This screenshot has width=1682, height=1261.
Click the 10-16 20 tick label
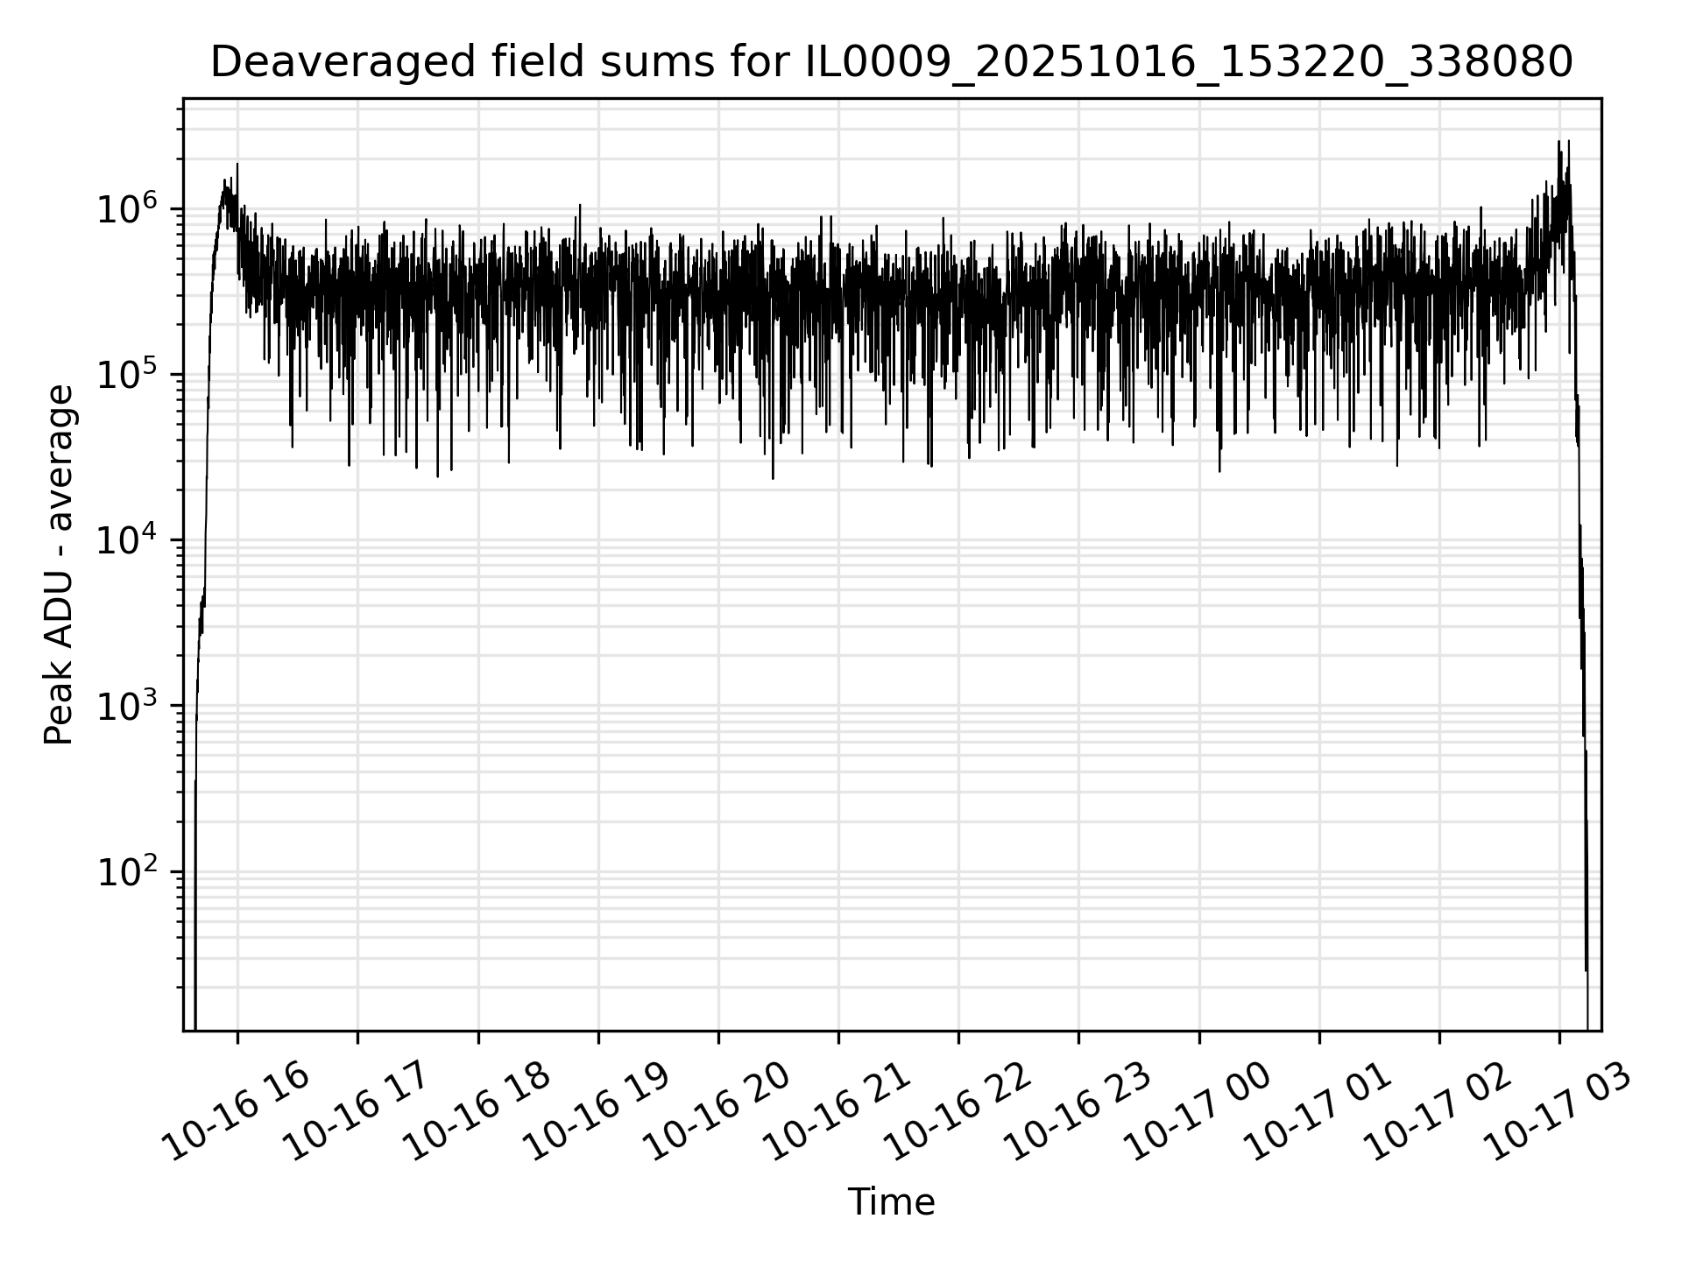click(719, 1112)
